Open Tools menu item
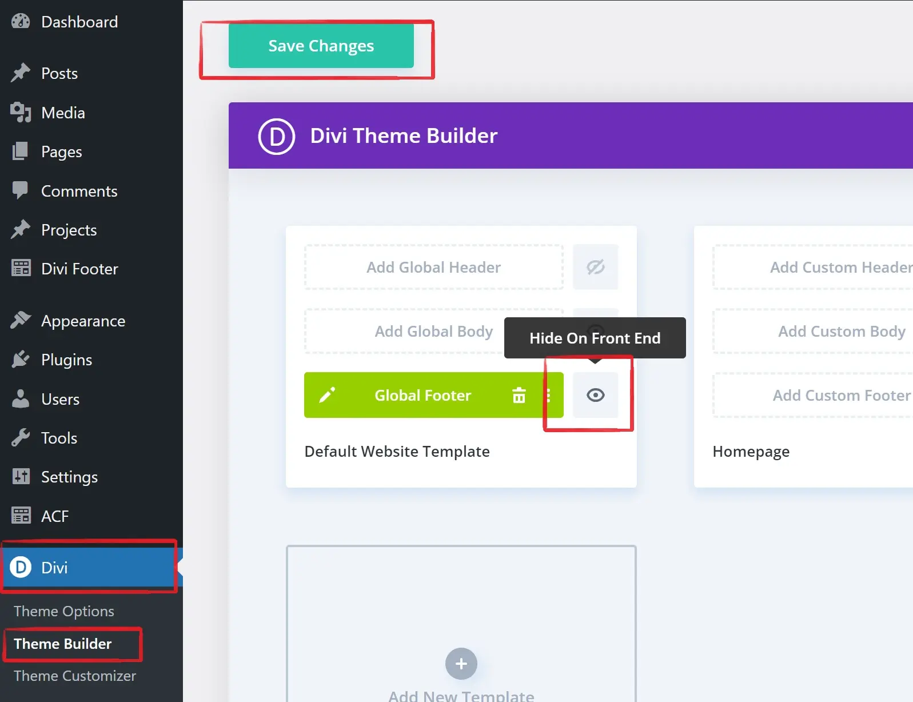 pyautogui.click(x=91, y=438)
